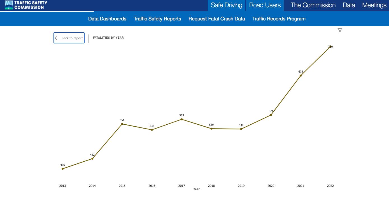Go back using the Back to report button
Viewport: 389px width, 214px height.
click(69, 38)
